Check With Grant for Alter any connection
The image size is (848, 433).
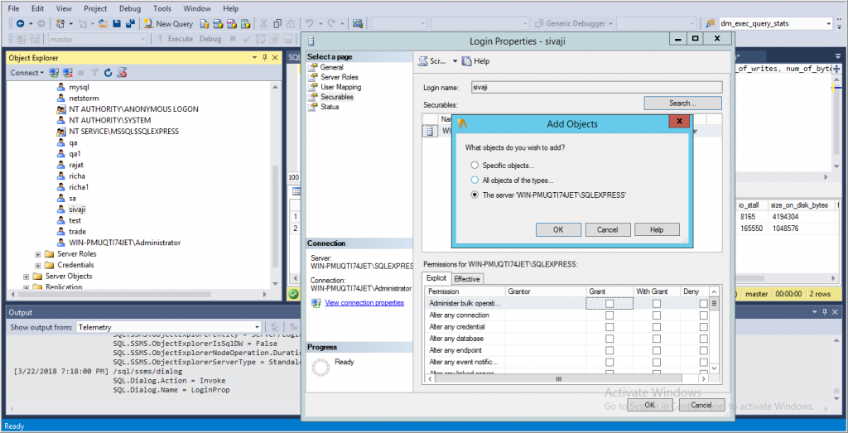pos(656,315)
